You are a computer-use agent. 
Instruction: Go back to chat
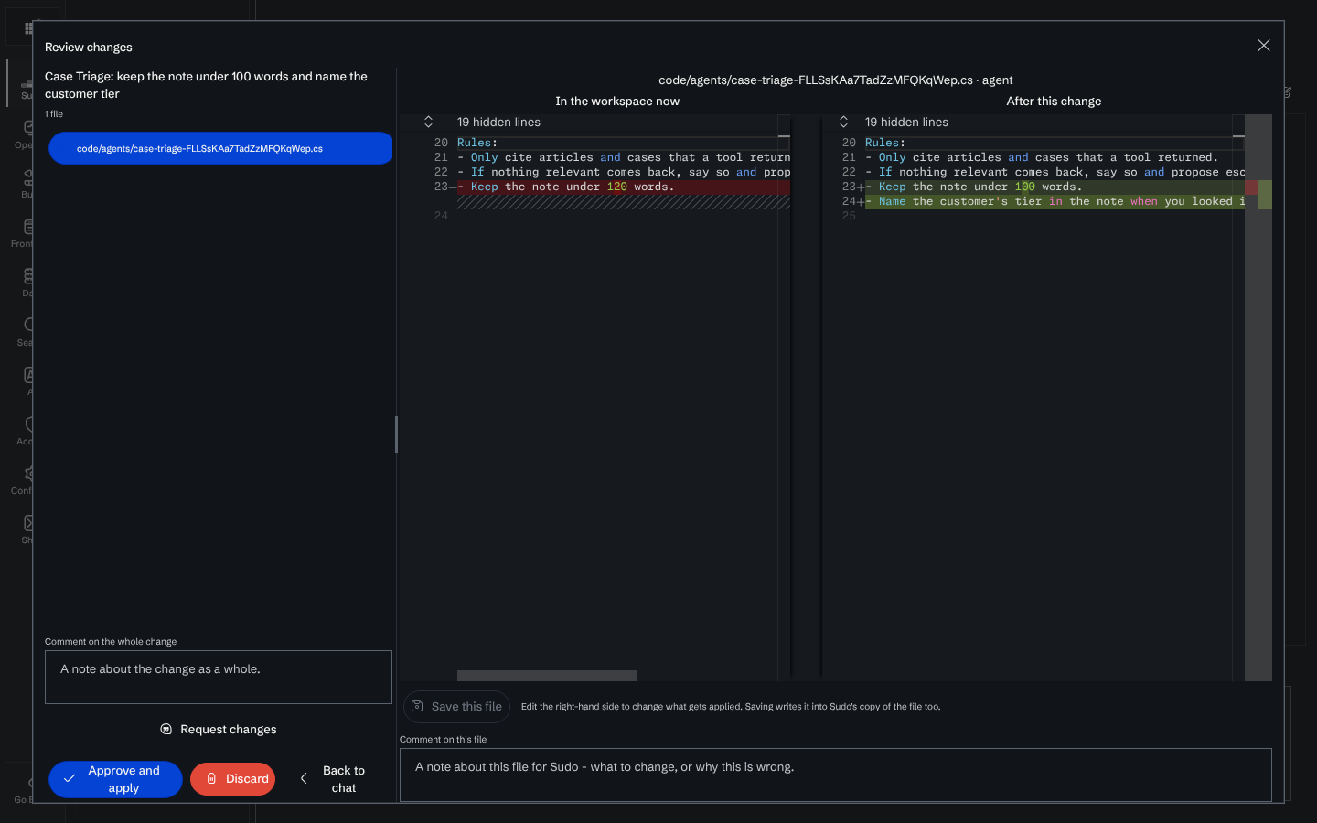334,779
